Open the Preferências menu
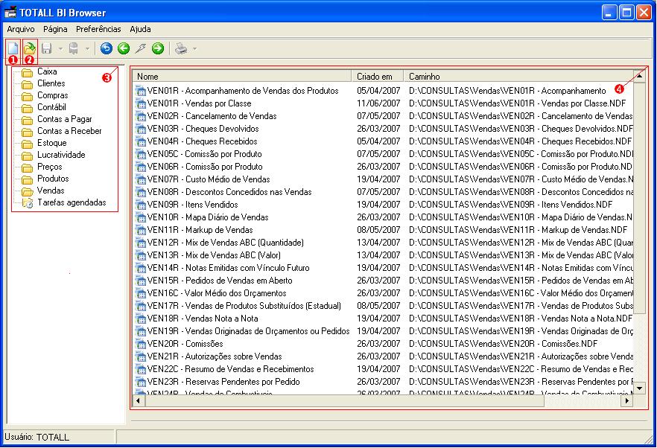 [x=98, y=29]
